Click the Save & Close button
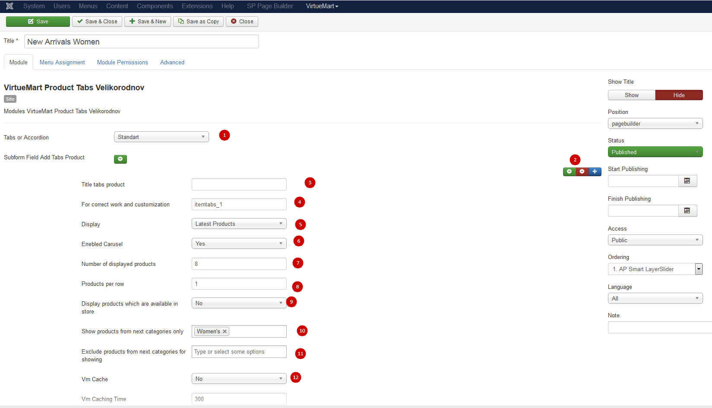The width and height of the screenshot is (712, 408). click(x=97, y=22)
